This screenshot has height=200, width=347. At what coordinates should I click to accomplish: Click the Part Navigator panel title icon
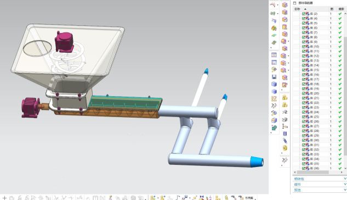[x=294, y=3]
